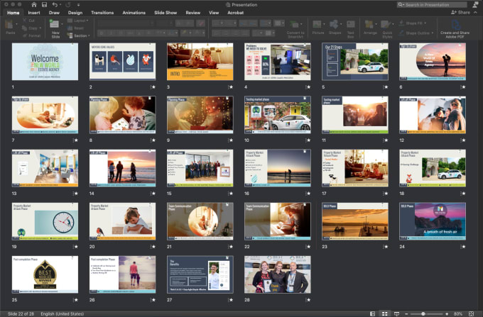Click Fit slide to window icon
Screen dimensions: 483x317
(472, 313)
